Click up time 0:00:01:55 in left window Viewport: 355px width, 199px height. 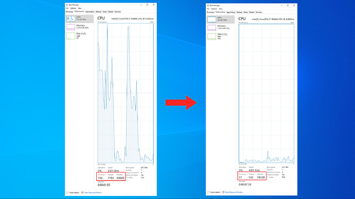coord(104,185)
